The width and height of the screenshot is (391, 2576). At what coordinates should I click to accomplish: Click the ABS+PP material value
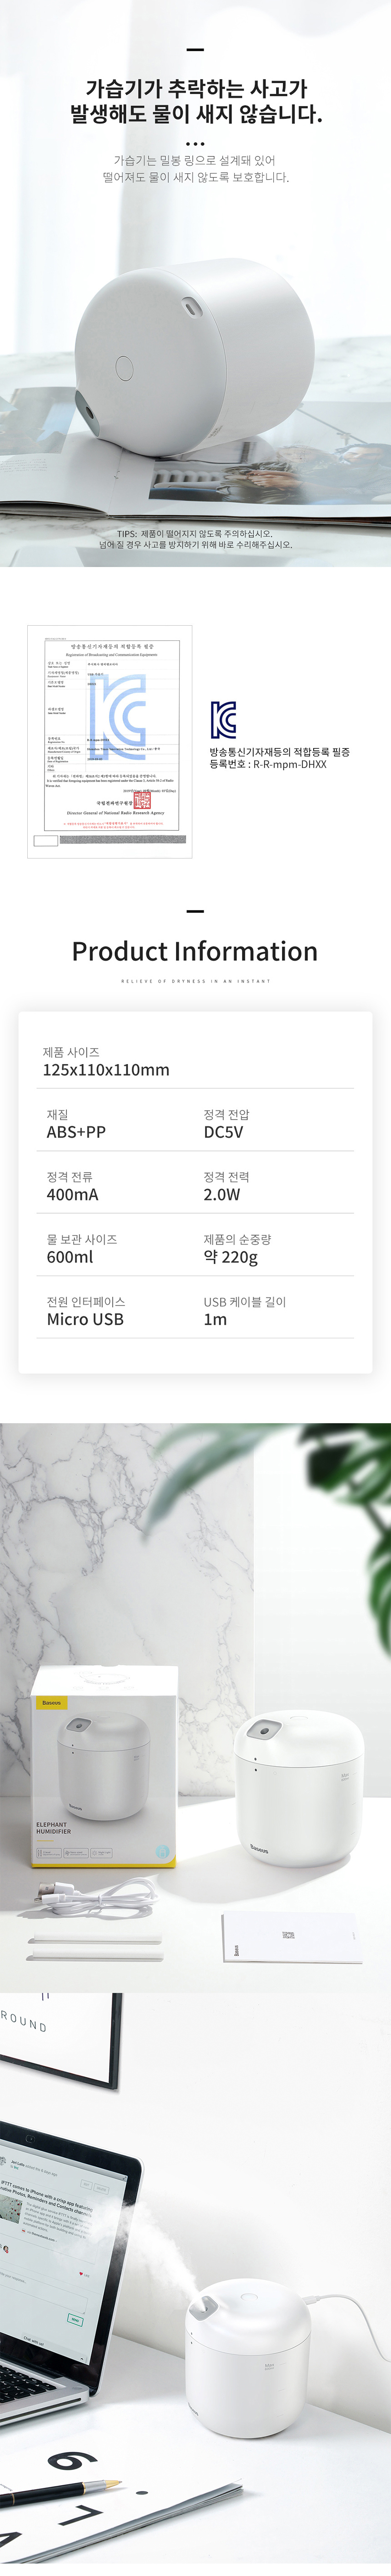pyautogui.click(x=76, y=1132)
